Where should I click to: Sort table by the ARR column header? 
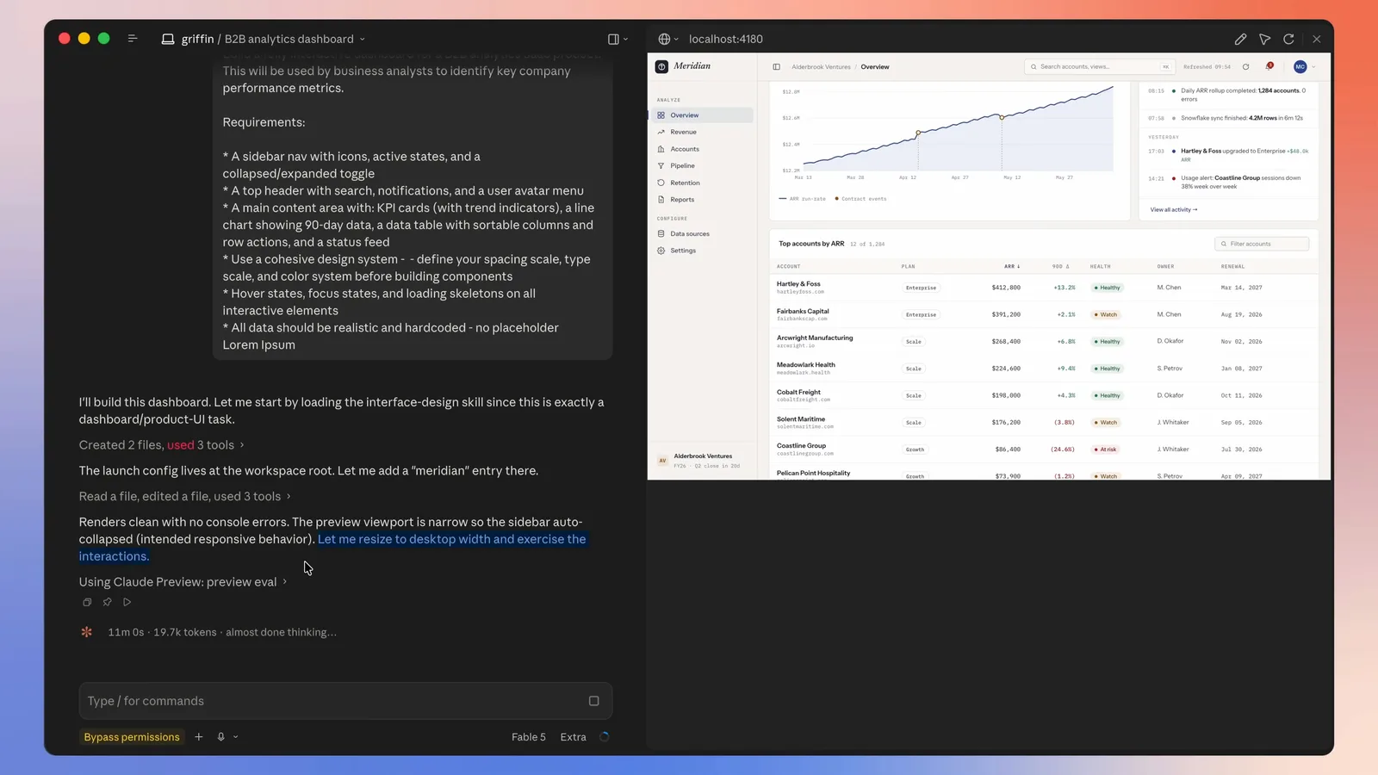click(x=1011, y=266)
